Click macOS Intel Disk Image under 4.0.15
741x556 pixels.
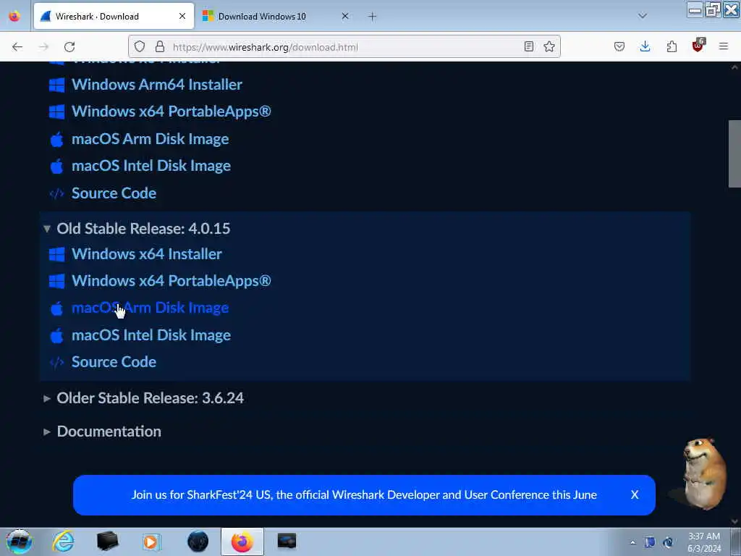point(151,335)
